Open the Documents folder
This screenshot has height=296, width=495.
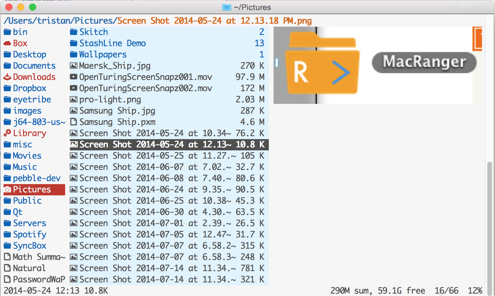pos(34,66)
